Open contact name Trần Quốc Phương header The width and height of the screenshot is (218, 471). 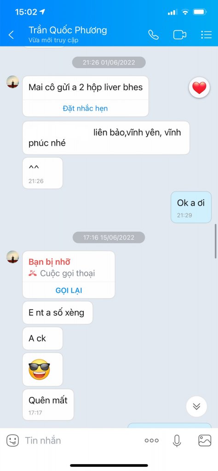(68, 30)
